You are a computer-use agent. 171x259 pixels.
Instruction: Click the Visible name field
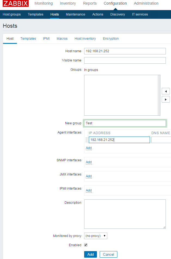click(x=125, y=60)
